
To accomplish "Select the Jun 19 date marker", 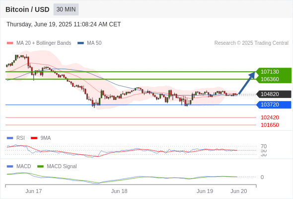I will tap(205, 191).
